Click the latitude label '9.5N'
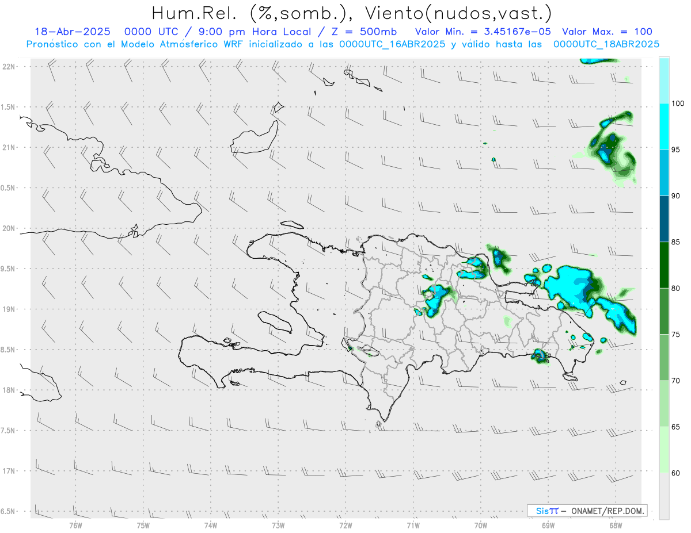691x533 pixels. pyautogui.click(x=9, y=269)
